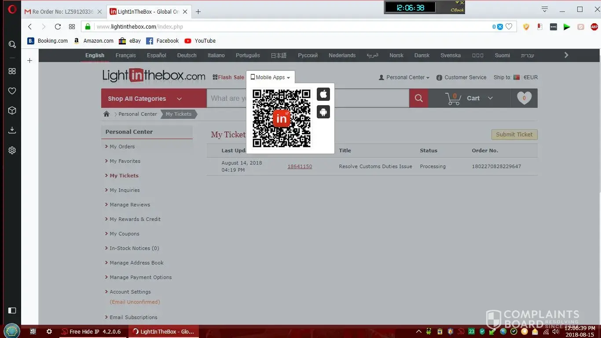Open Opera sidebar settings gear
The width and height of the screenshot is (601, 338).
pos(12,151)
